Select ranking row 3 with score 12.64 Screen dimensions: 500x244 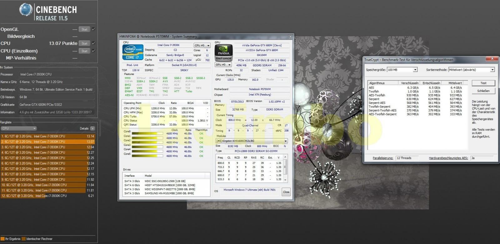click(x=47, y=147)
